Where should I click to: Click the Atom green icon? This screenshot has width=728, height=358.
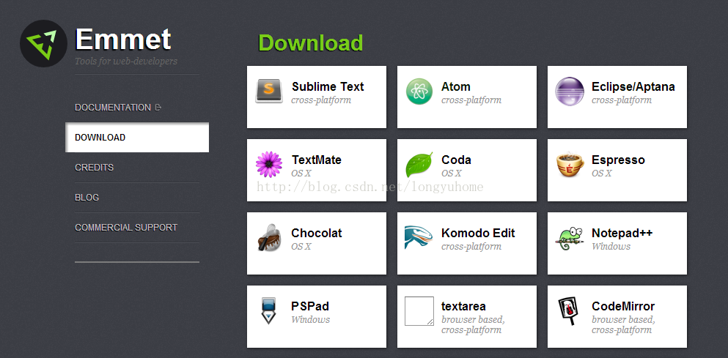pos(419,92)
